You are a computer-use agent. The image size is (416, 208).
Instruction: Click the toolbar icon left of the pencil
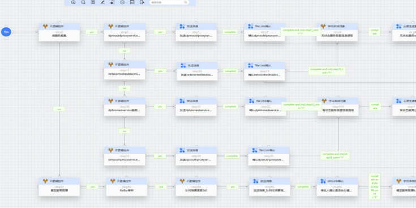pyautogui.click(x=93, y=2)
